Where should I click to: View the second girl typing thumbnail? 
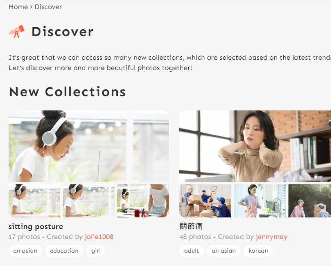[x=89, y=201]
